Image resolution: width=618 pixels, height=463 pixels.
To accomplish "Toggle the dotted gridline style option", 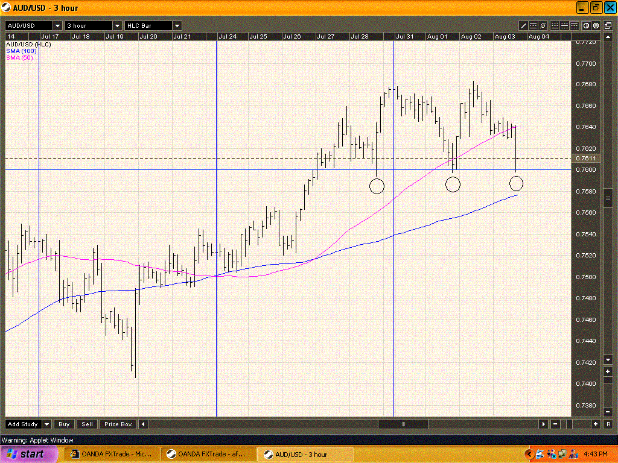I will click(x=555, y=25).
